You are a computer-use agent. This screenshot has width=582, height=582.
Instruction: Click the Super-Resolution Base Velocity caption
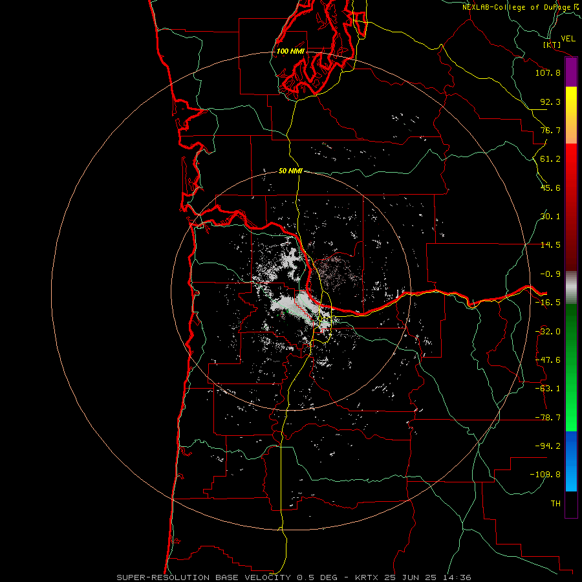pos(294,577)
